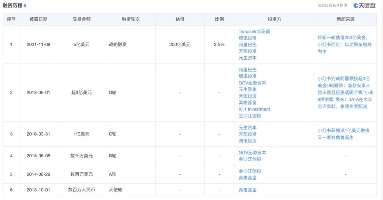Viewport: 383px width, 200px height.
Task: Select the date cell 2013-10-01
Action: pyautogui.click(x=38, y=190)
